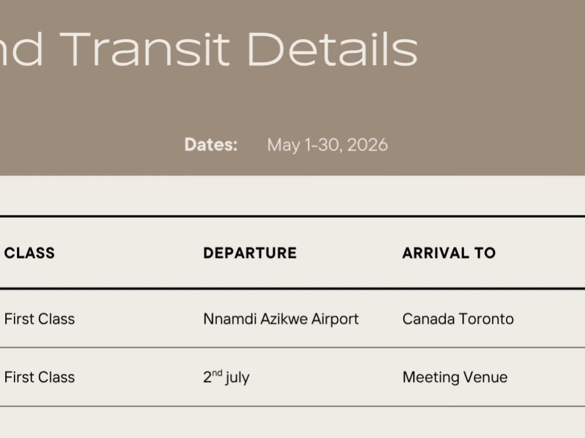The height and width of the screenshot is (438, 585).
Task: Click the Meeting Venue arrival cell
Action: [455, 377]
